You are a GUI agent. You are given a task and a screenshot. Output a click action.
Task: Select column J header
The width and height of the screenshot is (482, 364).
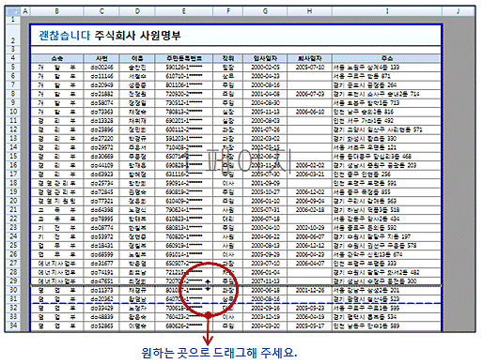(459, 11)
